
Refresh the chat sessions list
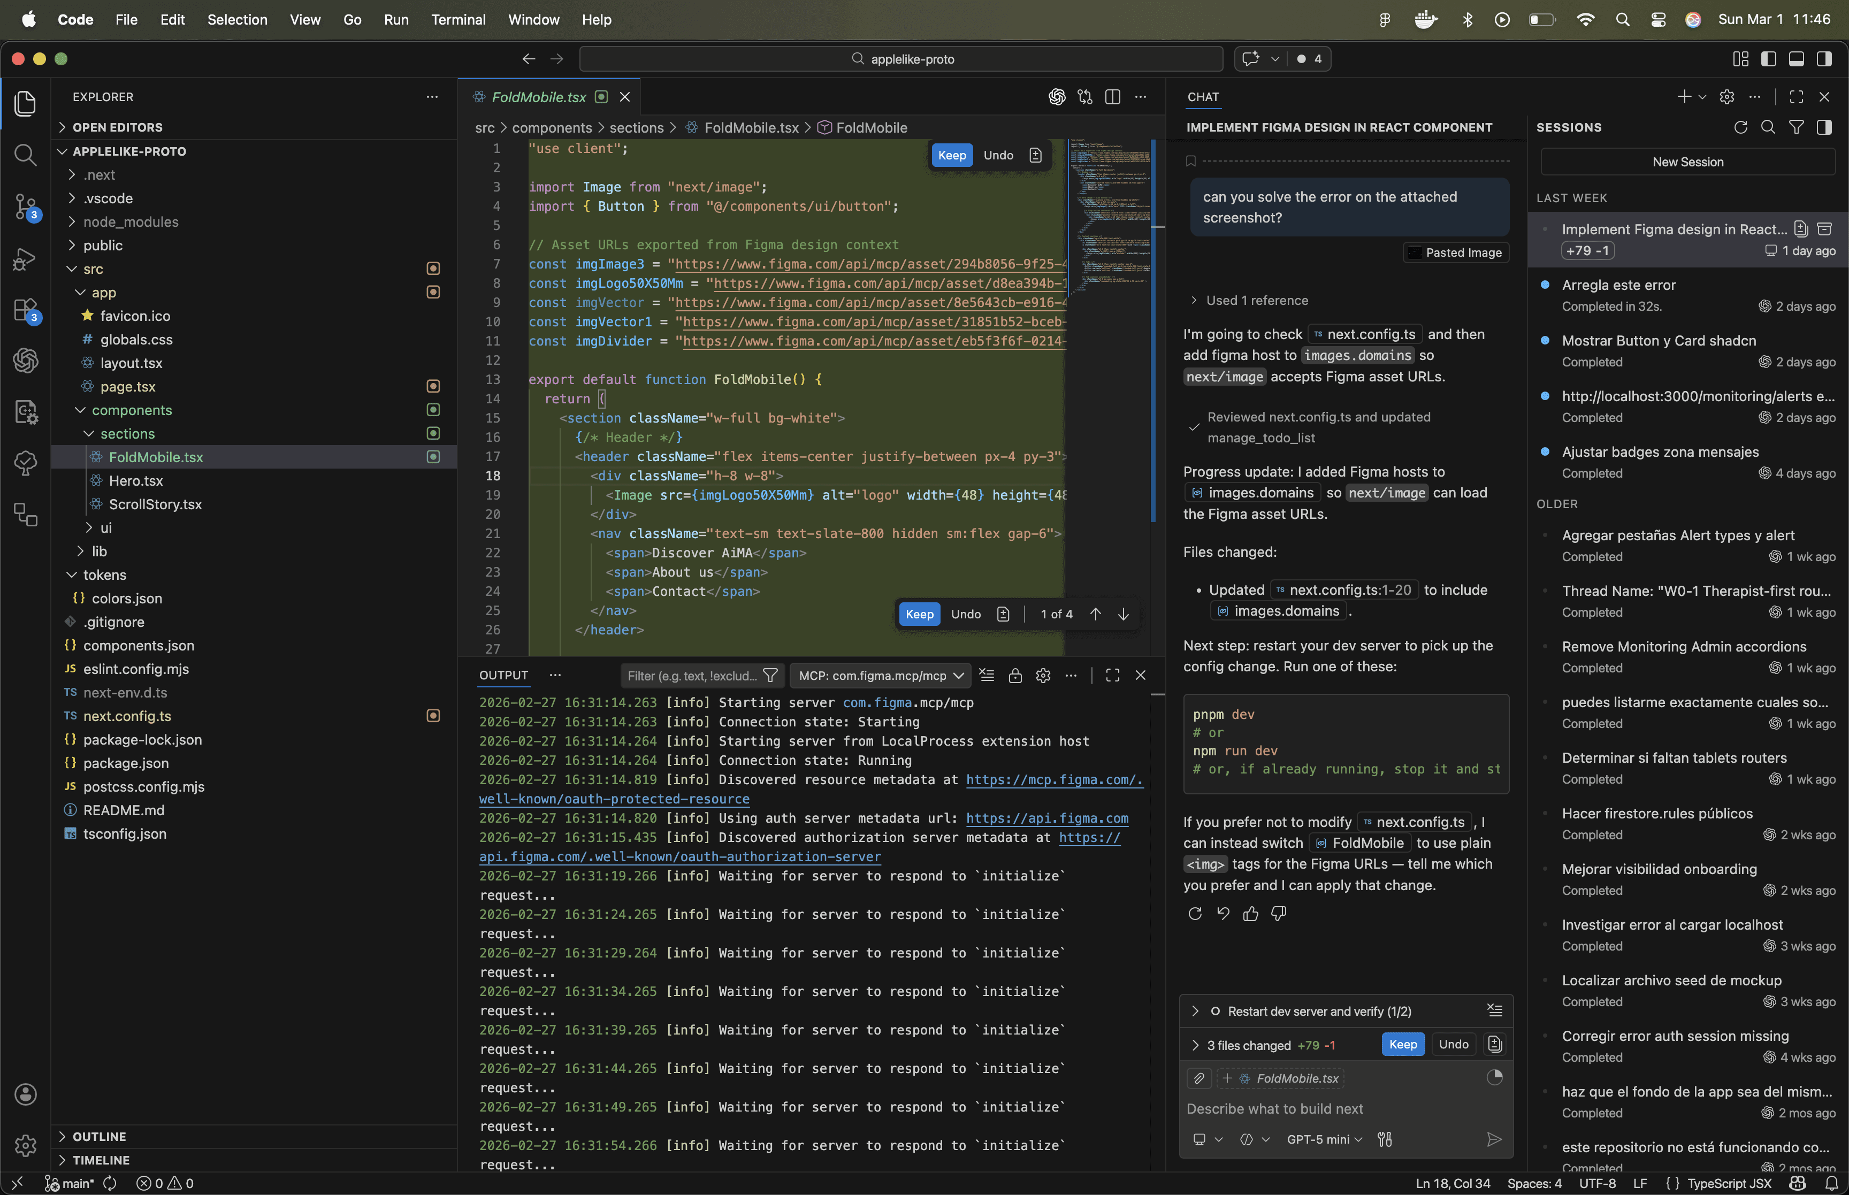[x=1740, y=127]
